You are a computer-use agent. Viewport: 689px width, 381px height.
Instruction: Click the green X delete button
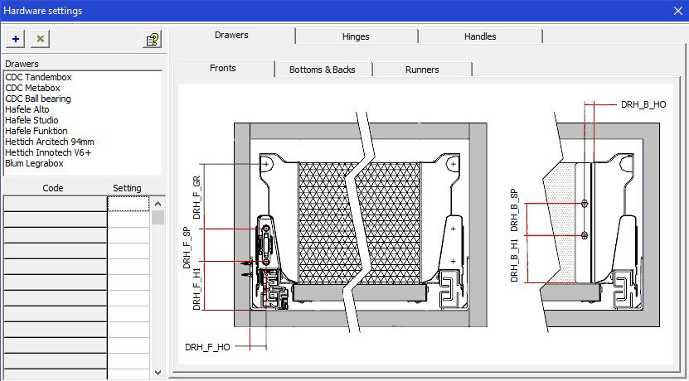pos(41,39)
